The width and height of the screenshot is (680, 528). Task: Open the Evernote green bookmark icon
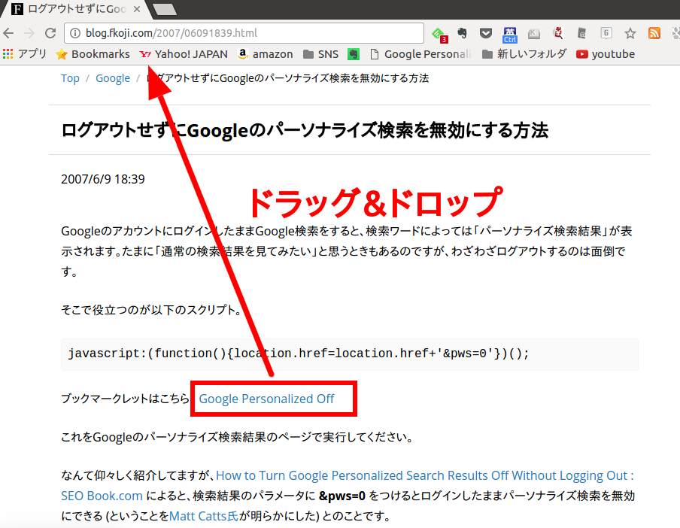click(x=354, y=54)
